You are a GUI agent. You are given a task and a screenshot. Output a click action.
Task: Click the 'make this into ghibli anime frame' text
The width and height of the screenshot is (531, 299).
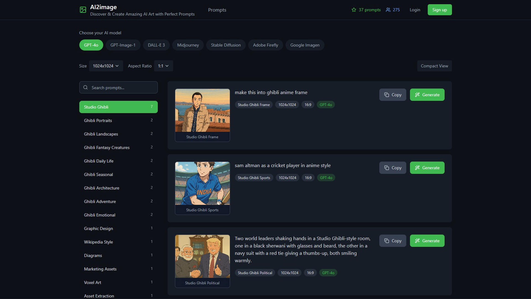pos(271,92)
